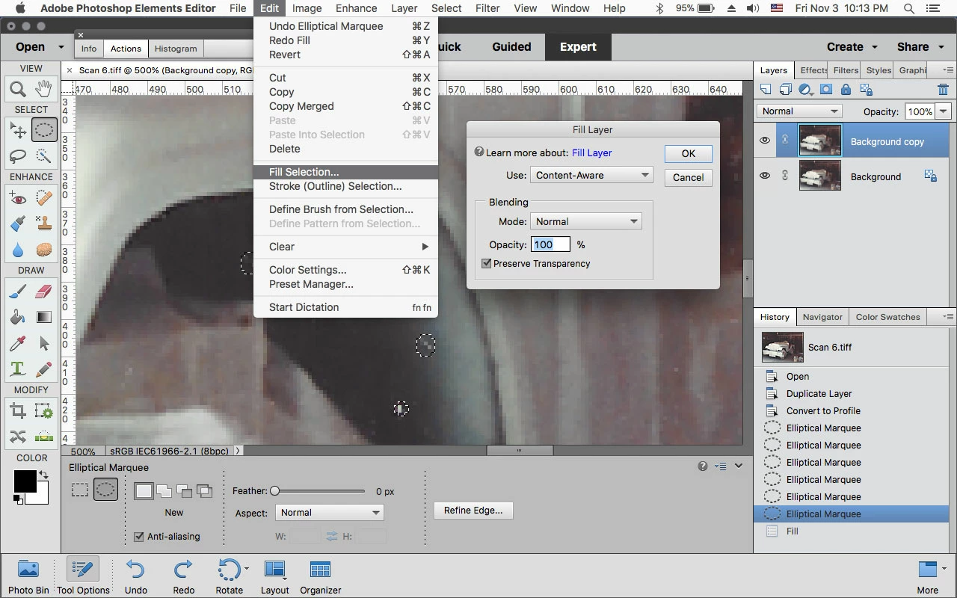Select the Lasso tool
Image resolution: width=957 pixels, height=598 pixels.
click(18, 156)
